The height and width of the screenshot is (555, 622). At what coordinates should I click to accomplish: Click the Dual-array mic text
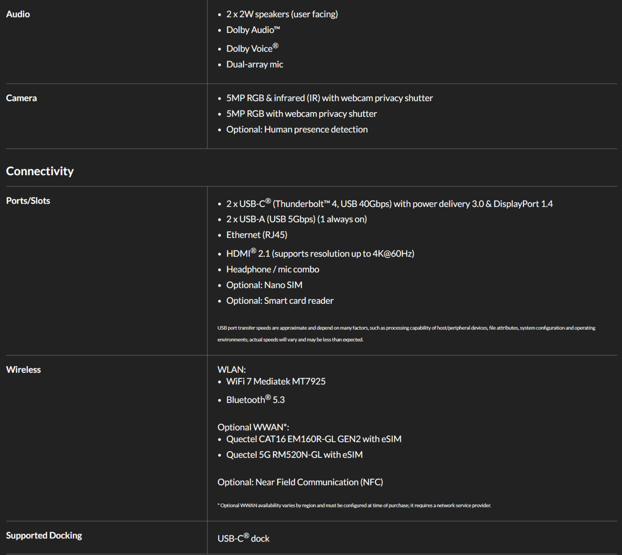[x=255, y=64]
